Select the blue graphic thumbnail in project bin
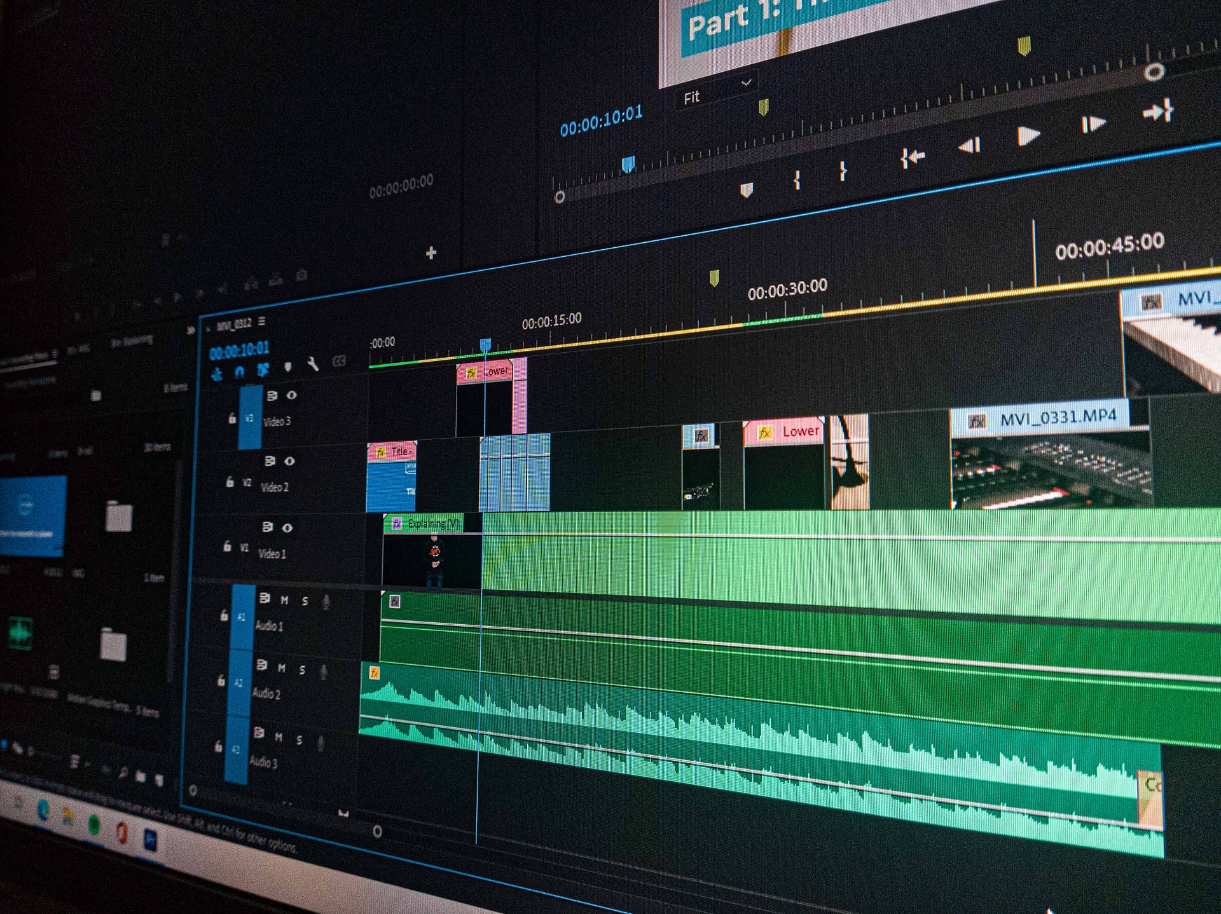Image resolution: width=1221 pixels, height=914 pixels. click(x=33, y=516)
